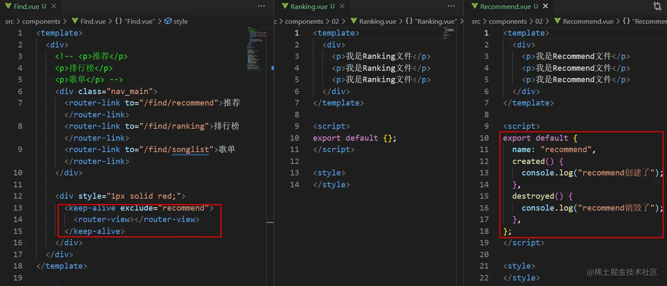Click 'export default {' line in Recommend.vue
Image resolution: width=667 pixels, height=286 pixels.
pos(540,138)
